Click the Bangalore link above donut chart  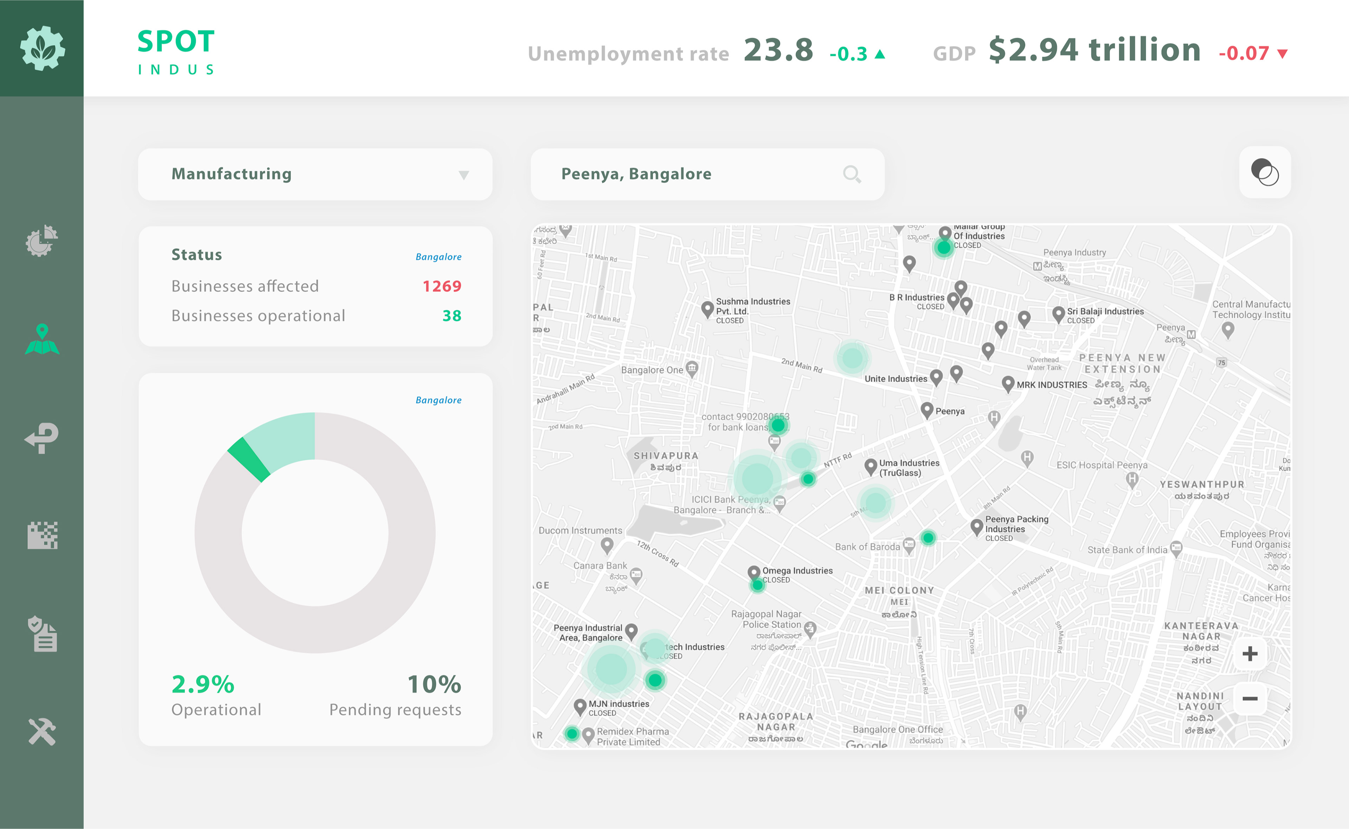click(438, 400)
